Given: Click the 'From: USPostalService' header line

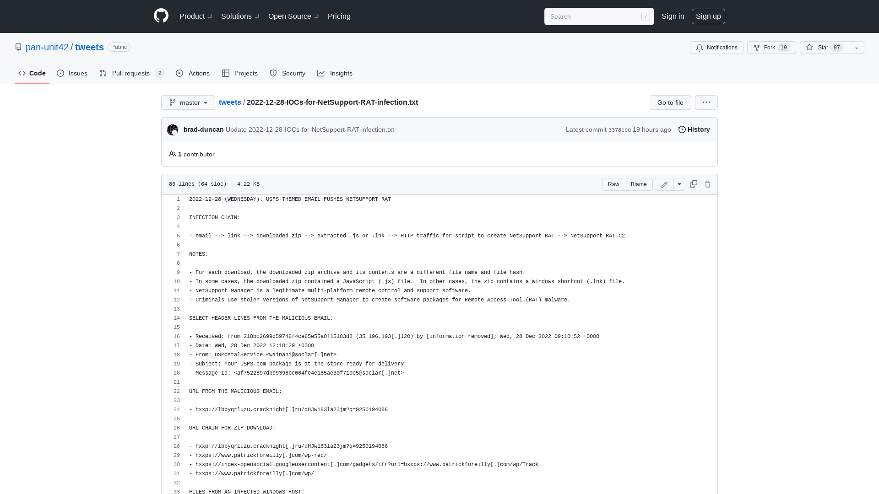Looking at the screenshot, I should [263, 354].
